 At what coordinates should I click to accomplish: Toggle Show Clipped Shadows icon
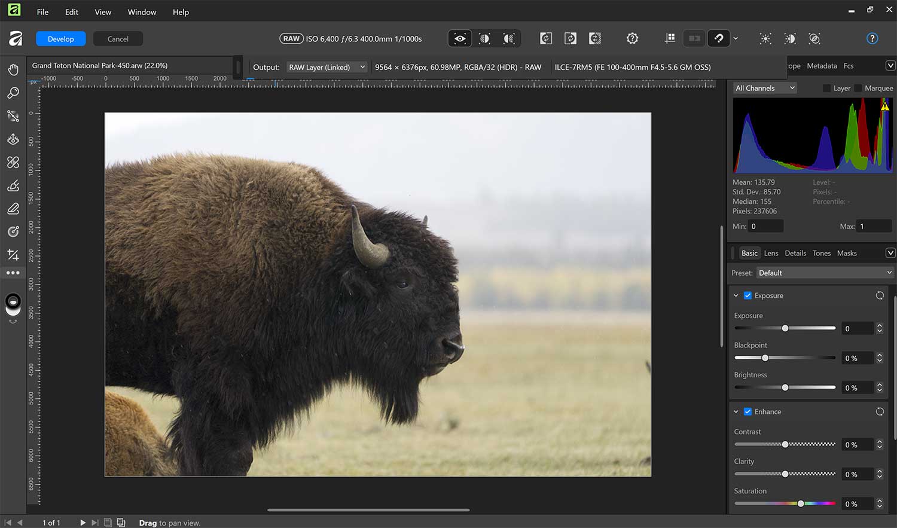(x=790, y=39)
